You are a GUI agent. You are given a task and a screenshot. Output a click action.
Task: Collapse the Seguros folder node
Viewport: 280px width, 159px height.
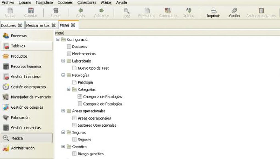63,132
